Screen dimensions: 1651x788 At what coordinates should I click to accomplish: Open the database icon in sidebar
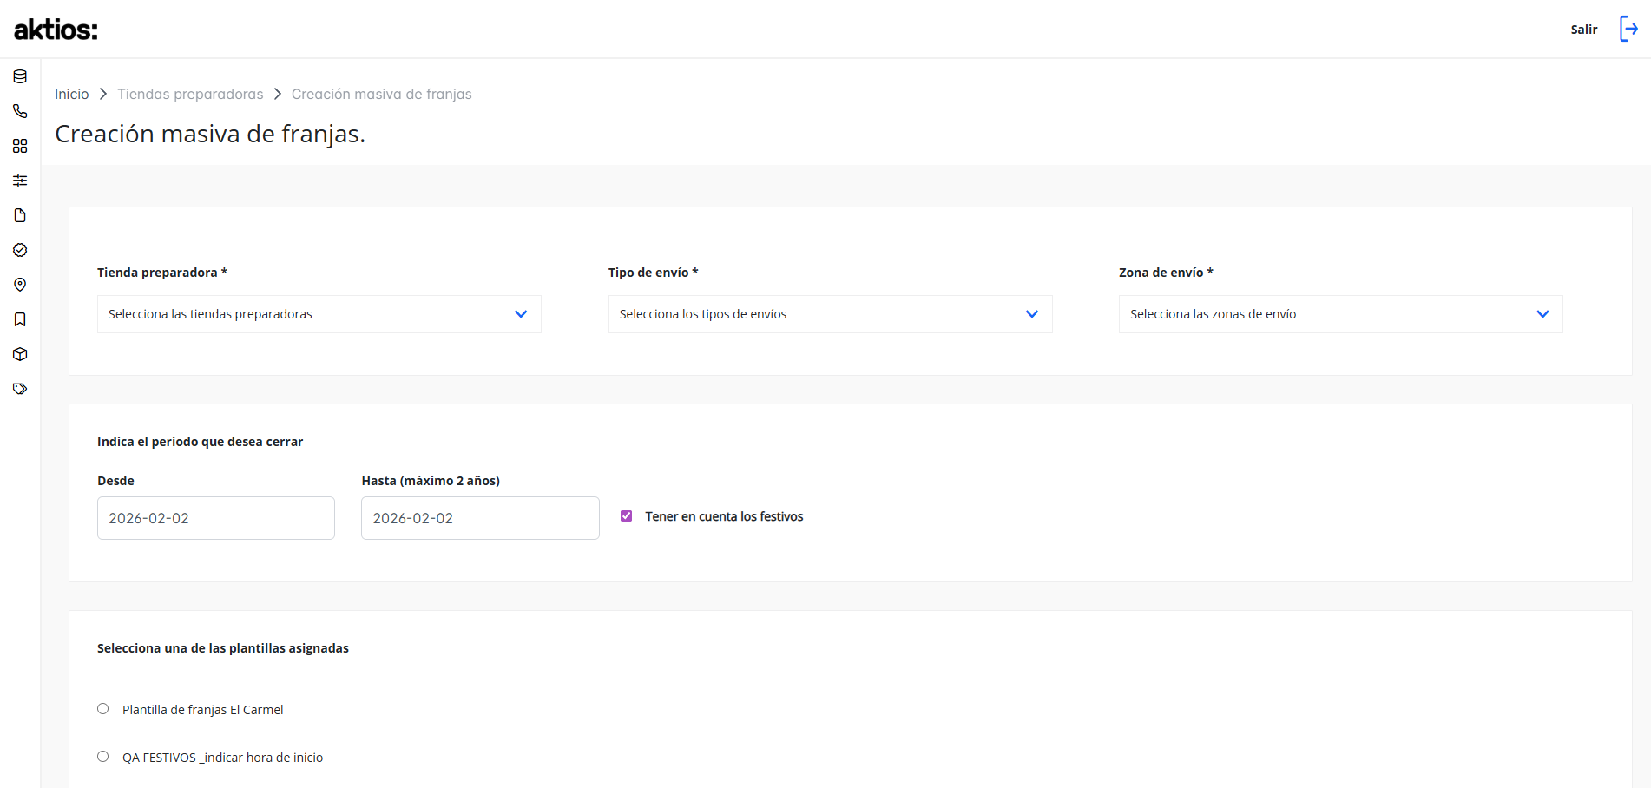click(x=20, y=76)
